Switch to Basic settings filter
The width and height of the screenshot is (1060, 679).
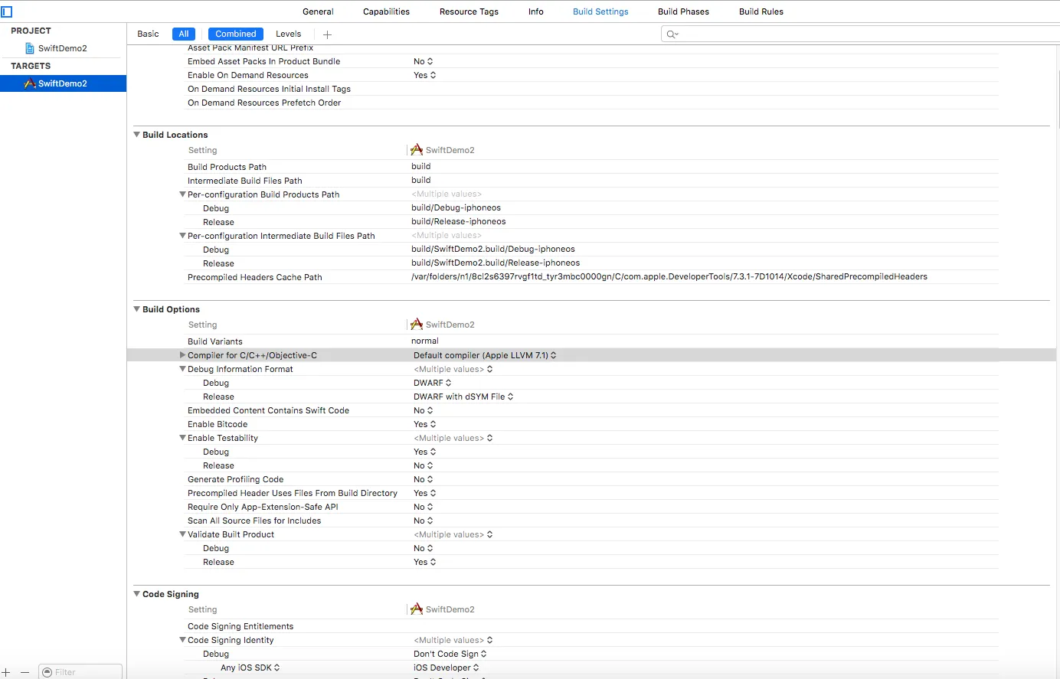coord(148,34)
